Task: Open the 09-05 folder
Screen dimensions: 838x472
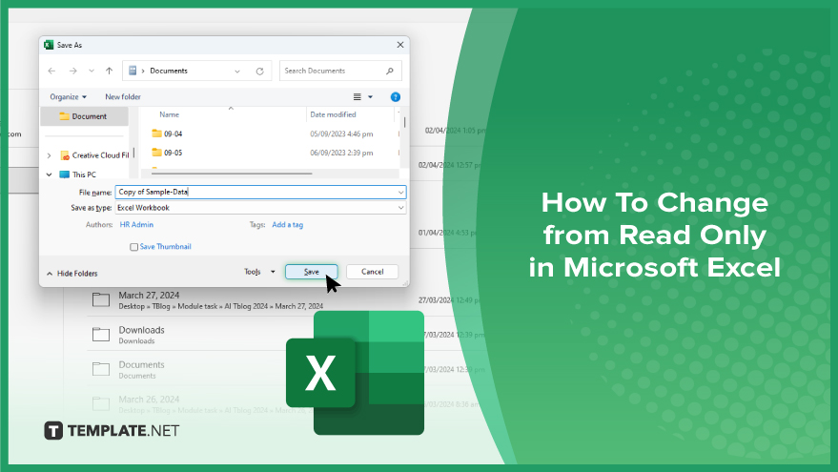Action: coord(167,153)
